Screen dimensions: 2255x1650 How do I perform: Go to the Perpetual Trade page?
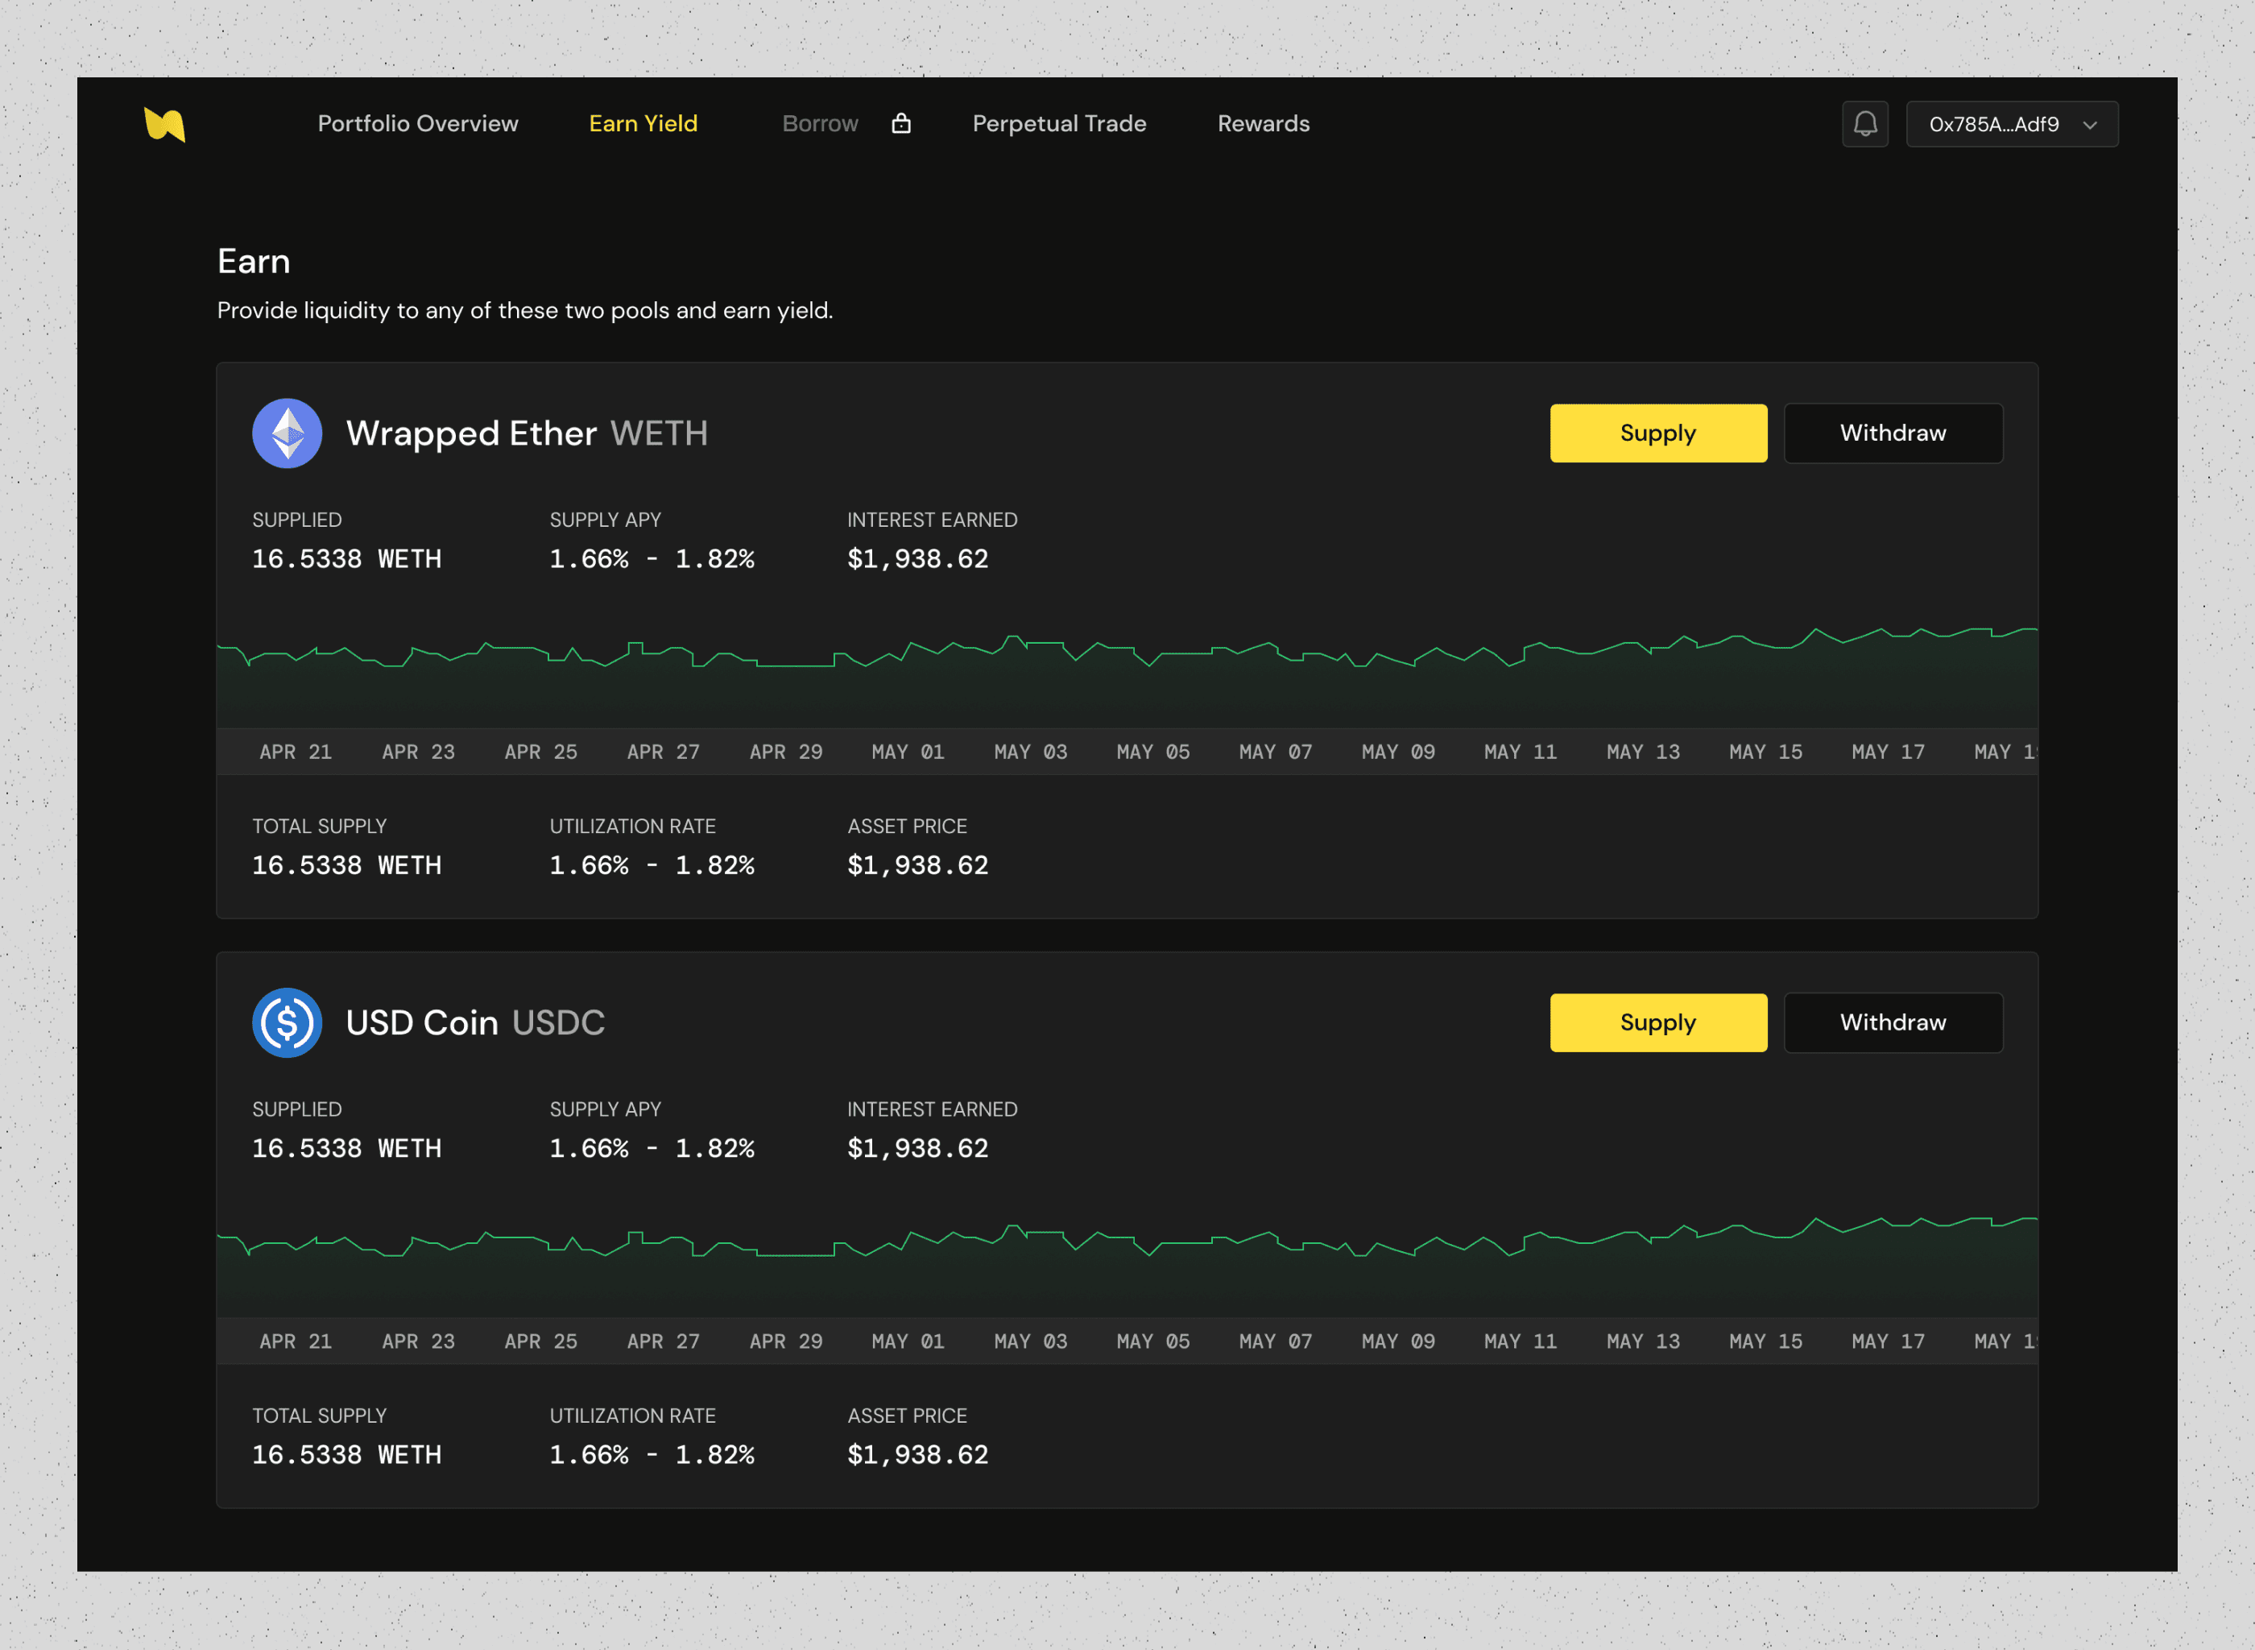(x=1058, y=124)
